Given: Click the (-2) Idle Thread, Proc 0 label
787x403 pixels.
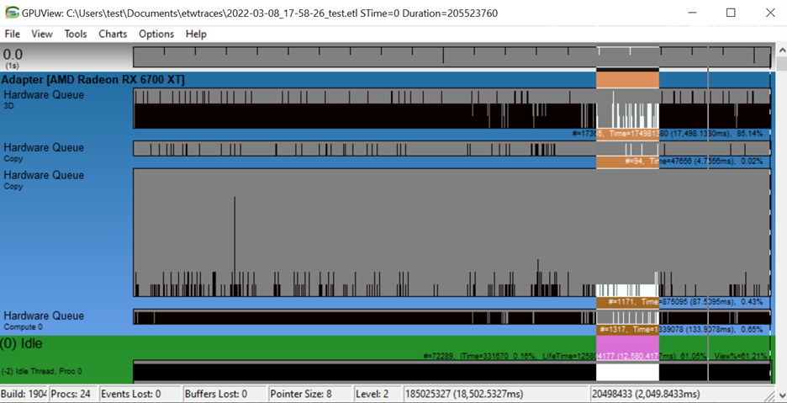Looking at the screenshot, I should click(41, 371).
